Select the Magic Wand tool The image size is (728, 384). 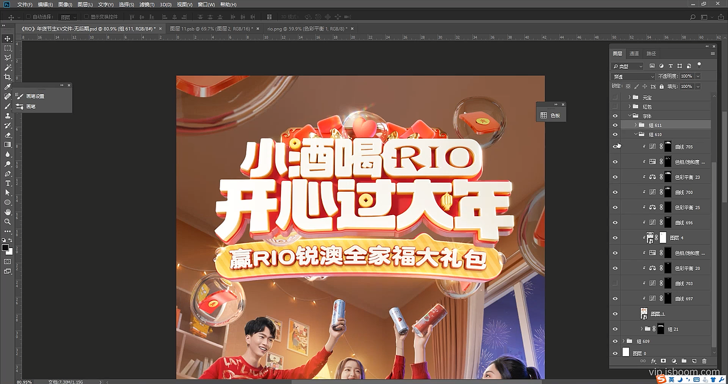point(8,68)
